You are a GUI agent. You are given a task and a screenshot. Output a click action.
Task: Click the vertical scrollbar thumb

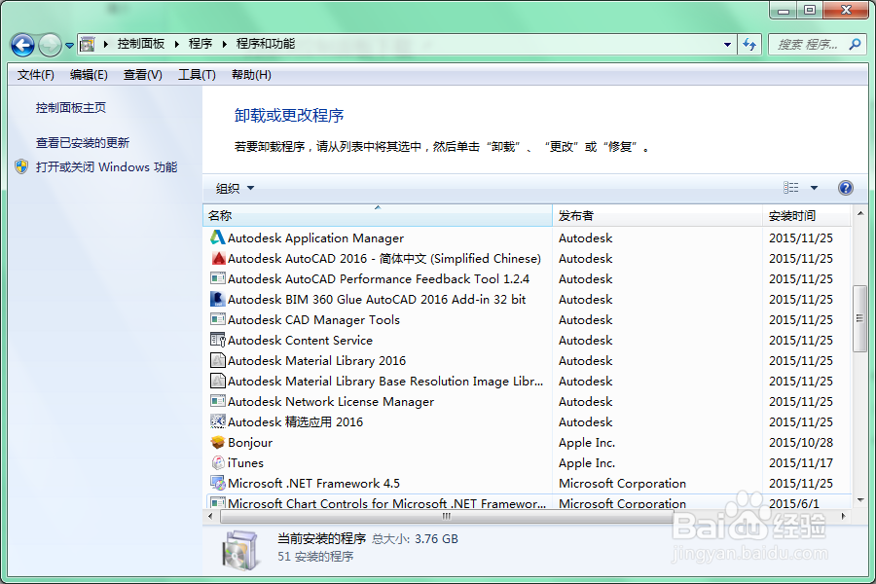pos(859,318)
